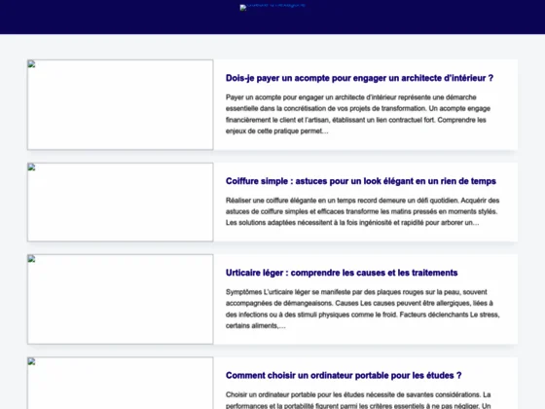
Task: Click excerpt starting "Payer un acompte pour engager"
Action: [x=358, y=114]
